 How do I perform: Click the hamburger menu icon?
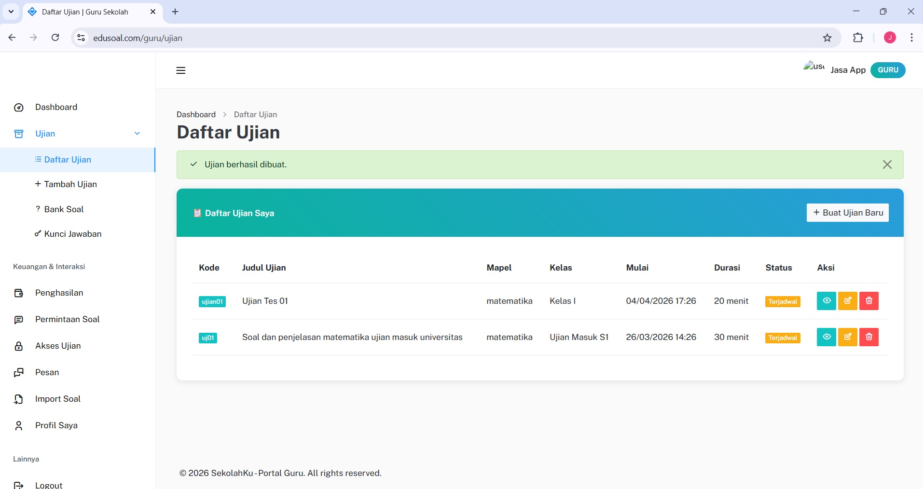[x=181, y=70]
